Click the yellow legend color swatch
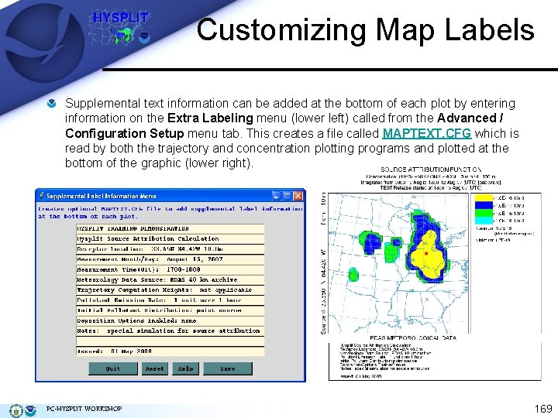Viewport: 558px width, 418px height. pos(484,197)
